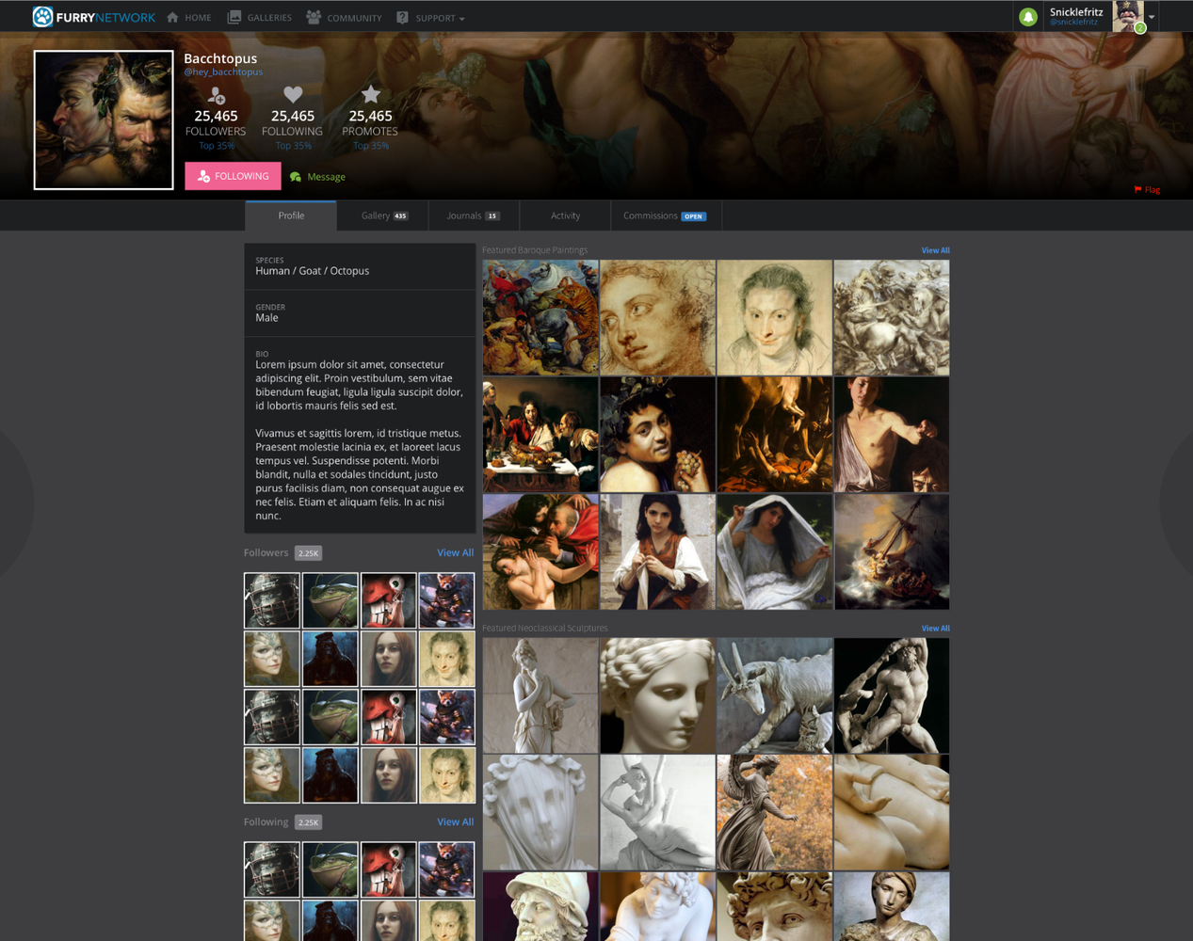This screenshot has width=1193, height=941.
Task: Click the Promotes star icon
Action: 371,94
